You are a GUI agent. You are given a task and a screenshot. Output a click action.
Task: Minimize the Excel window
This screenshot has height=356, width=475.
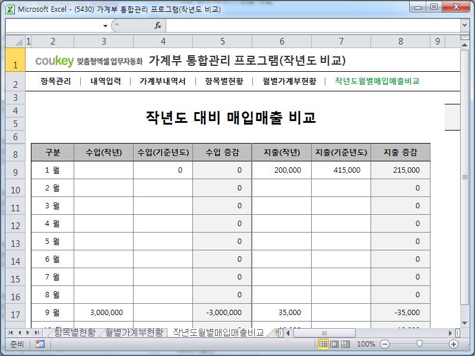tap(418, 7)
